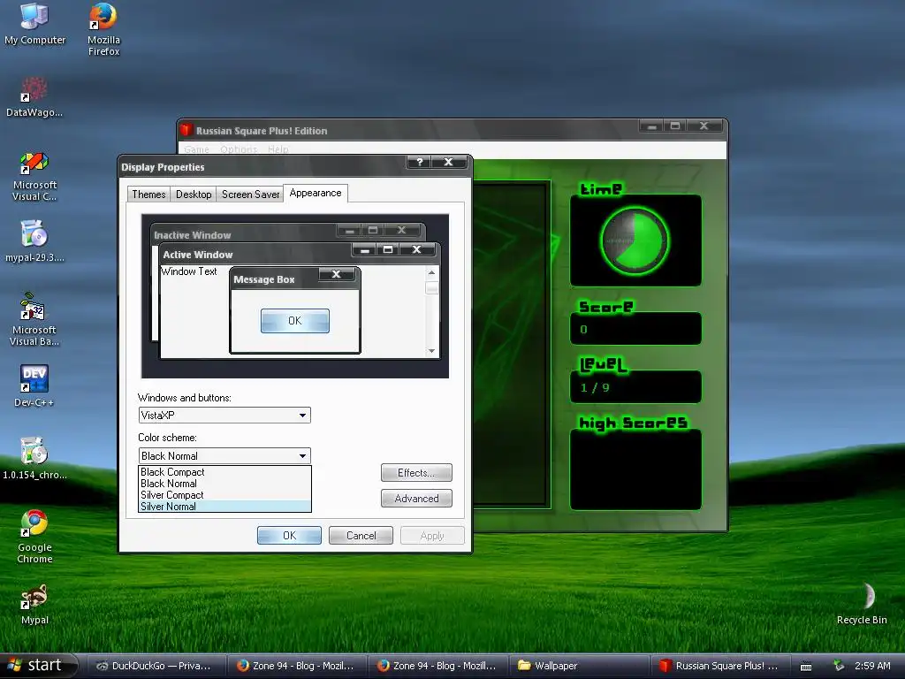
Task: Open the DataWago... desktop shortcut
Action: [34, 97]
